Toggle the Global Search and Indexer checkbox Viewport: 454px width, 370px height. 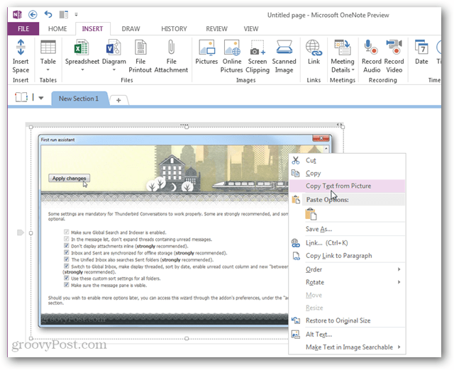(66, 232)
